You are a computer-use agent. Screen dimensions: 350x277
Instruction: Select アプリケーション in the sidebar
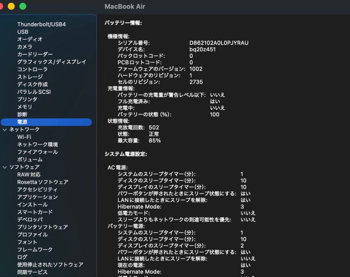click(38, 197)
